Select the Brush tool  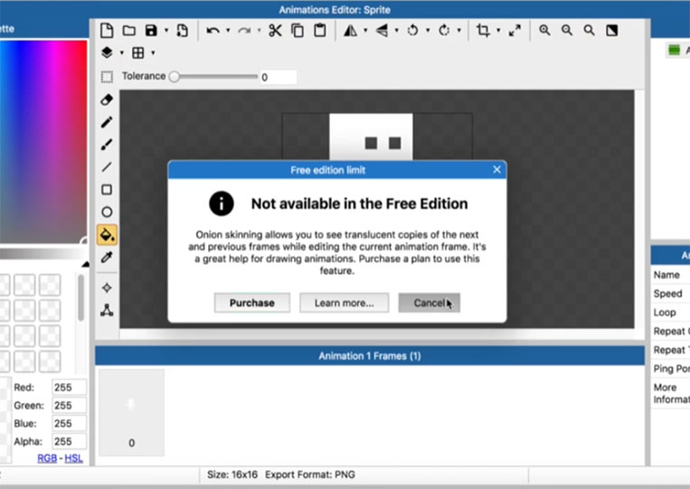click(x=107, y=145)
